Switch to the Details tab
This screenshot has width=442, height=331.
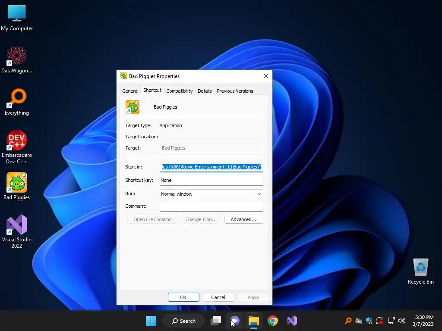click(x=205, y=91)
